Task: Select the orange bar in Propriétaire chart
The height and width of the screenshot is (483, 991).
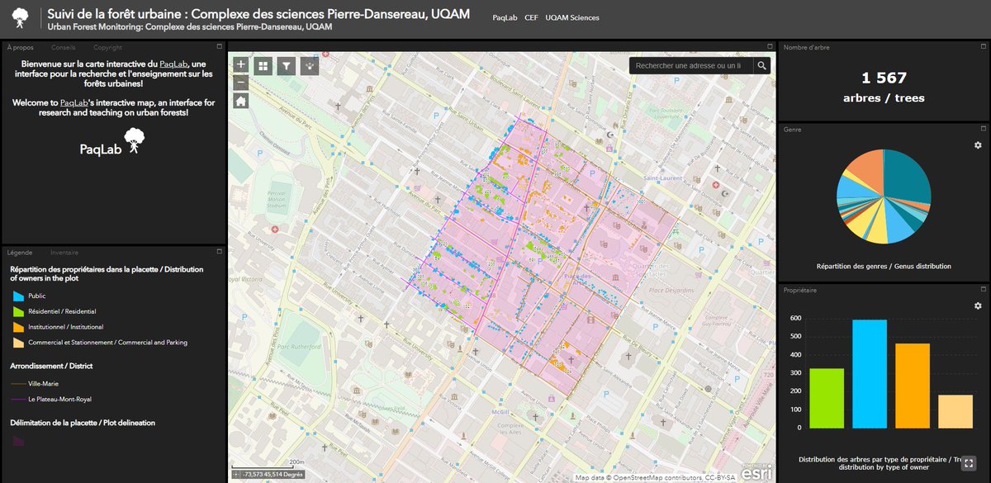Action: point(913,386)
